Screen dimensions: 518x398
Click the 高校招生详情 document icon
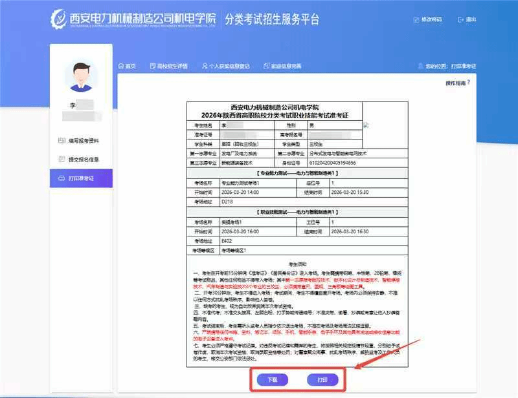[152, 66]
